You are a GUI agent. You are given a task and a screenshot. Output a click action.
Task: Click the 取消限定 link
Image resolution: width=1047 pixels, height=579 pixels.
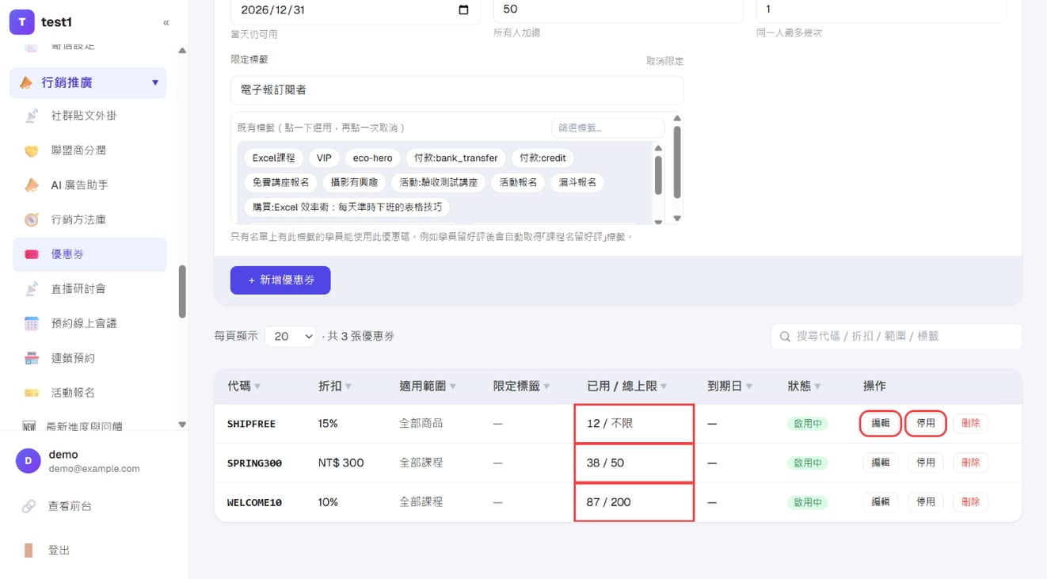664,61
